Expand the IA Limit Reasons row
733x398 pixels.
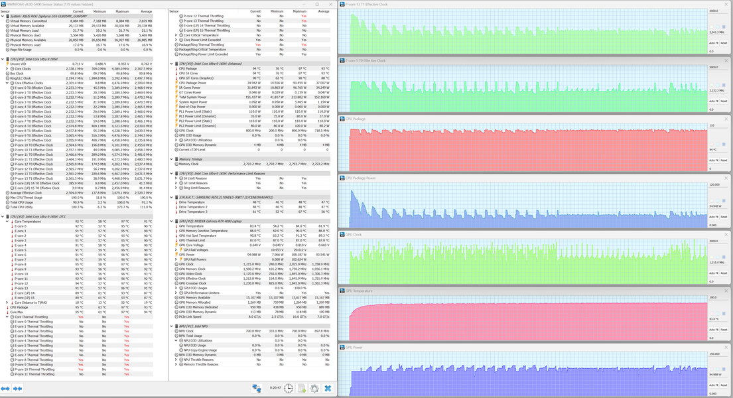pyautogui.click(x=176, y=178)
